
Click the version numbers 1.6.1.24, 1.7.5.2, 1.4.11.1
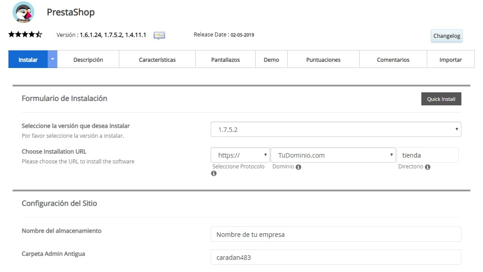pyautogui.click(x=113, y=35)
